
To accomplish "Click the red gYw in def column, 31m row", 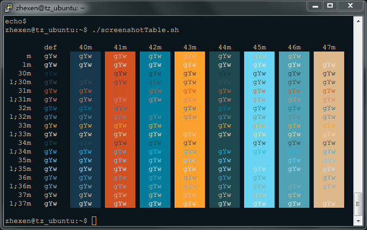I will click(x=51, y=91).
